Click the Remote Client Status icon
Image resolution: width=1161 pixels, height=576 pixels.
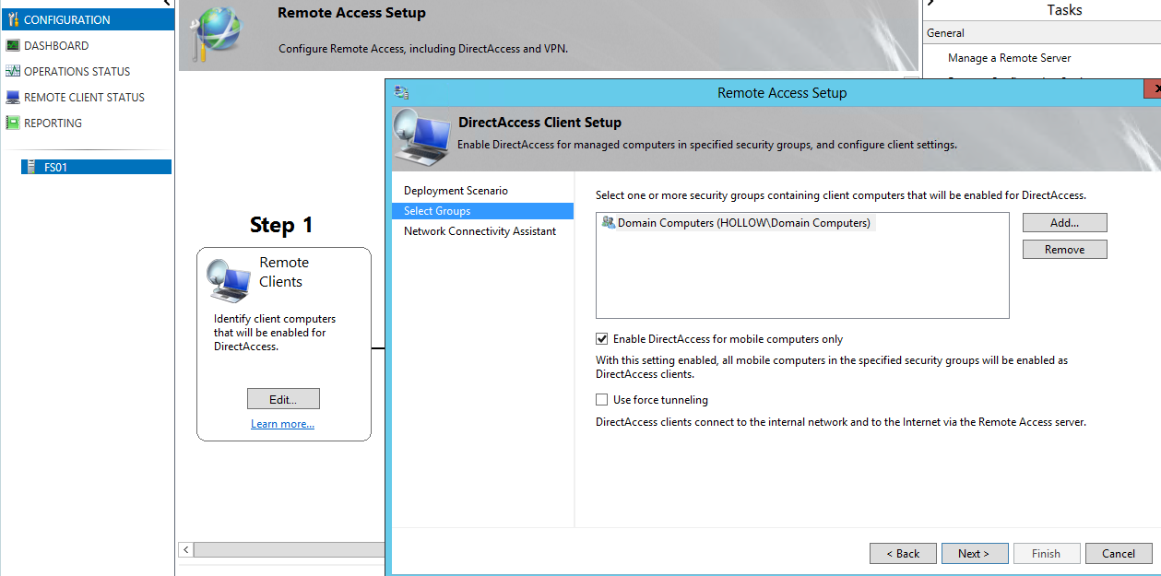(x=13, y=97)
